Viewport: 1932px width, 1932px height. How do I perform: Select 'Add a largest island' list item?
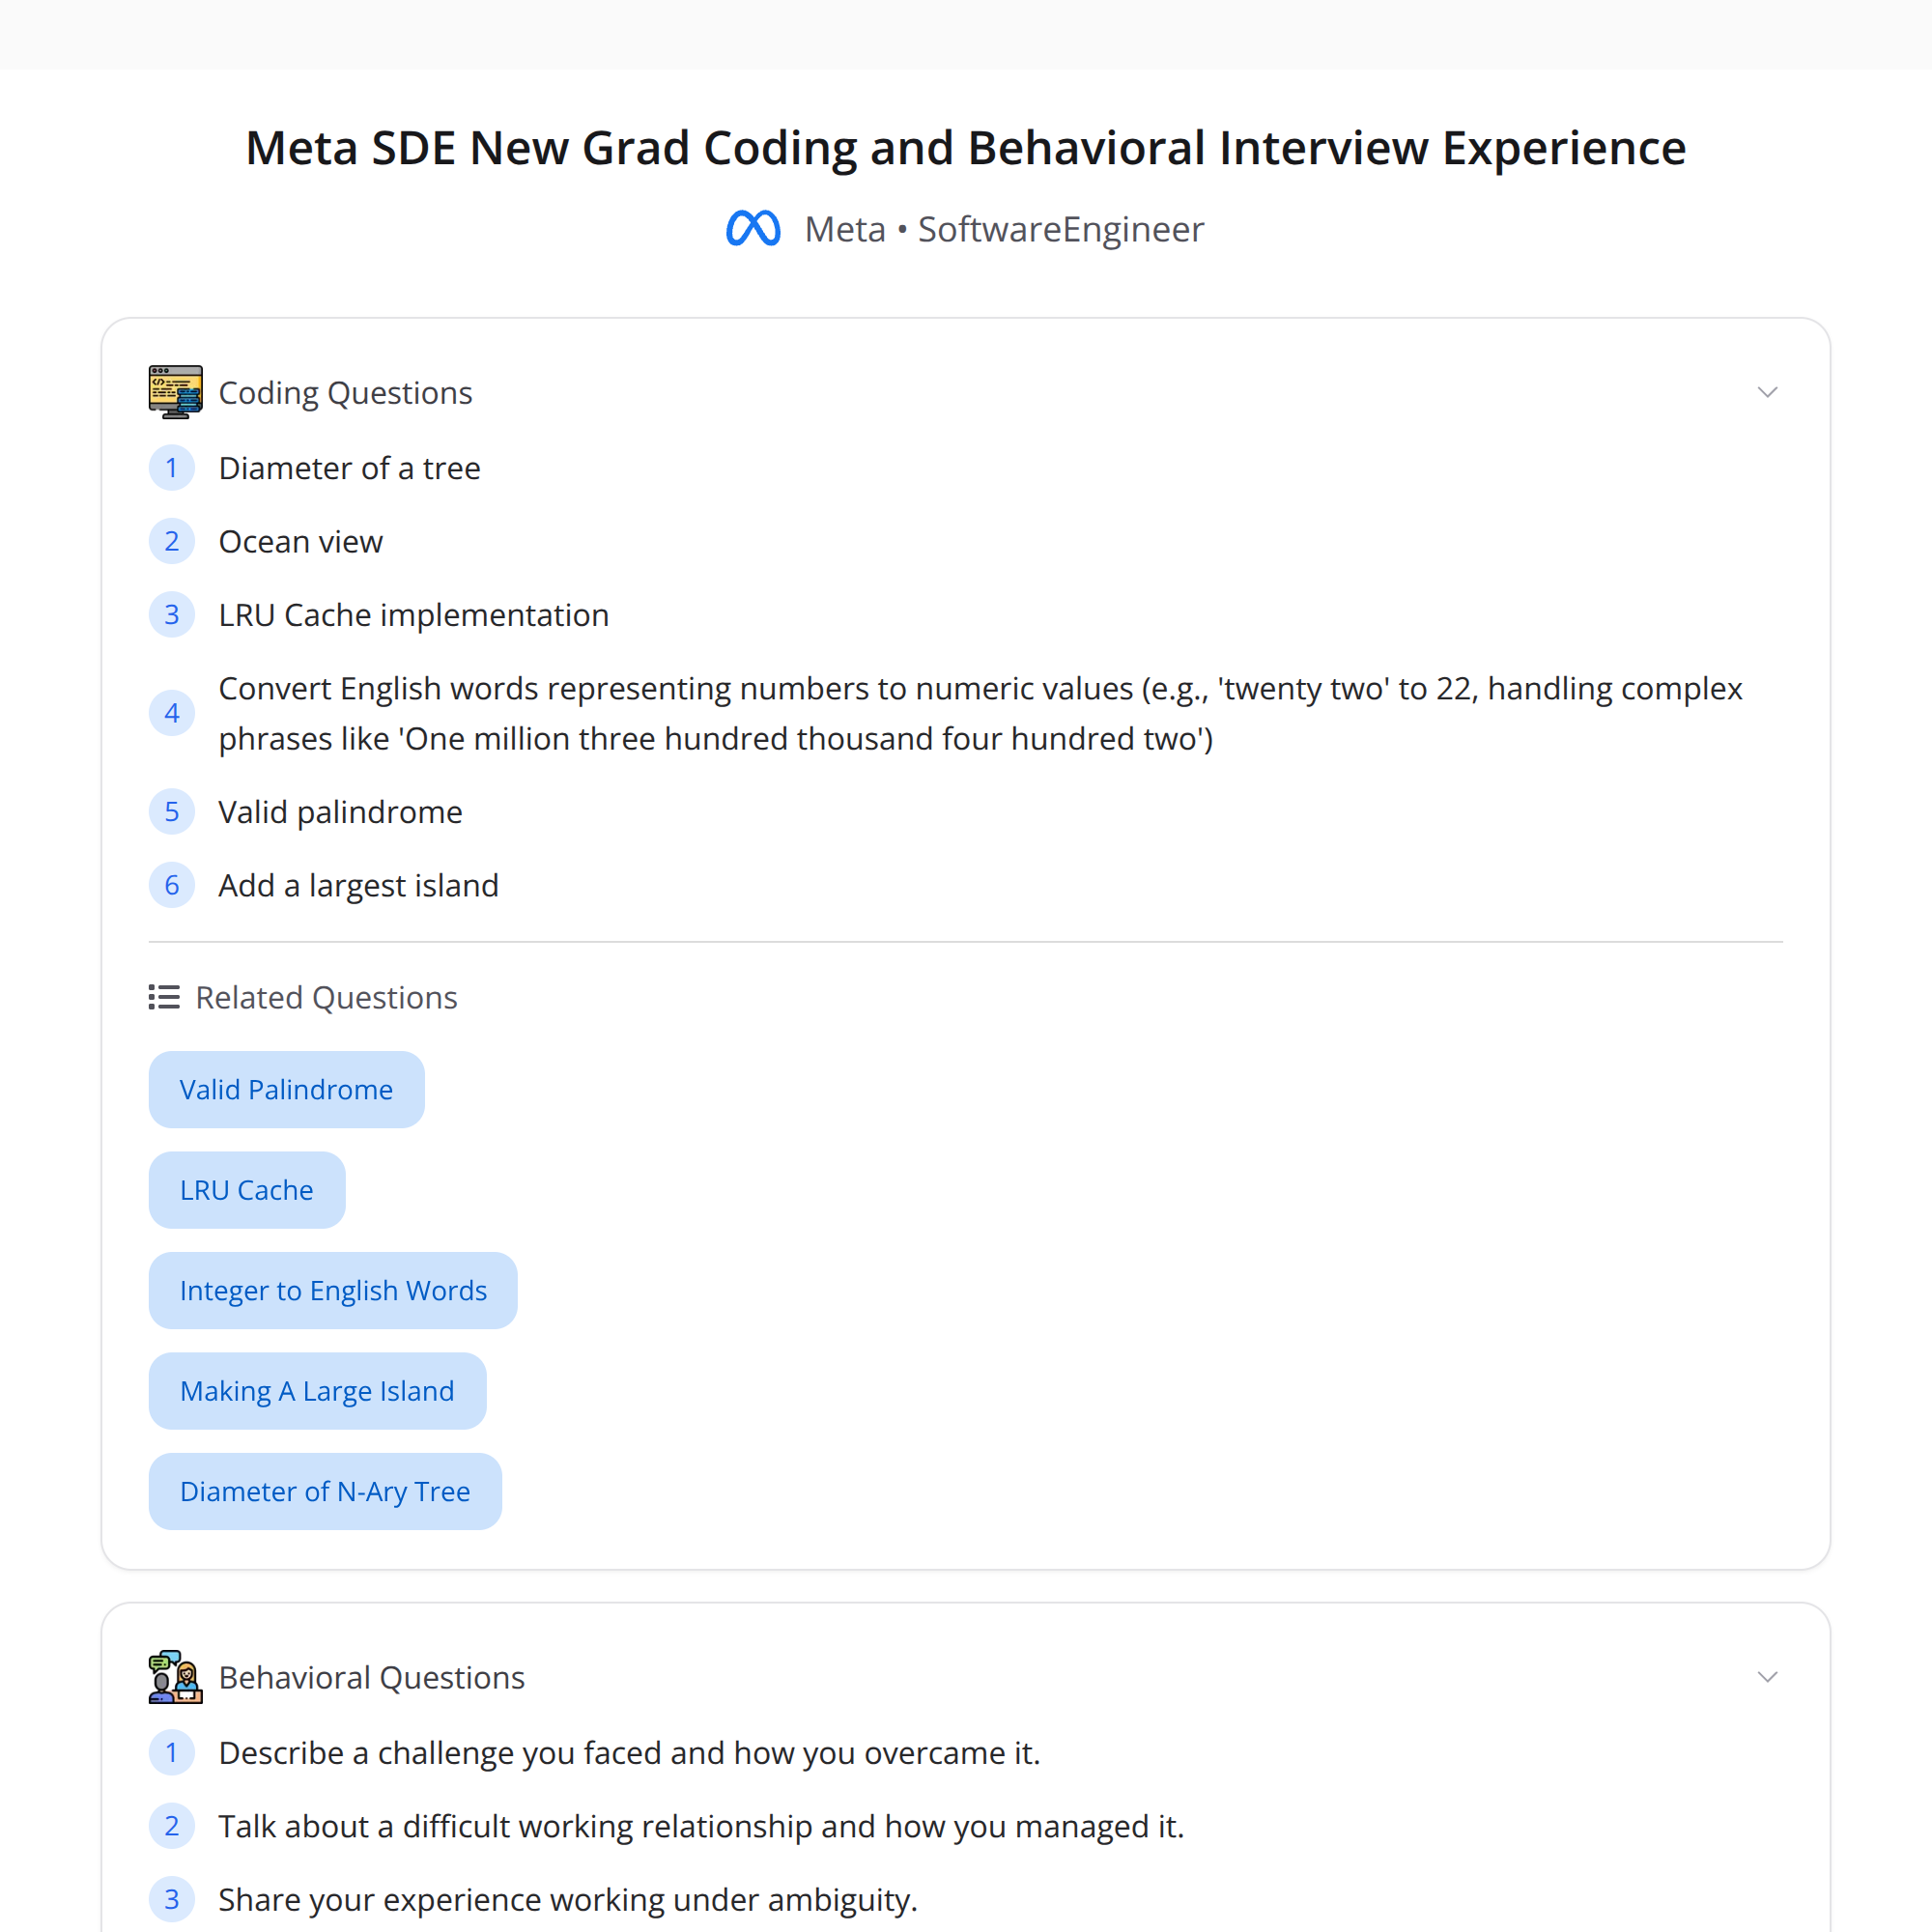358,885
